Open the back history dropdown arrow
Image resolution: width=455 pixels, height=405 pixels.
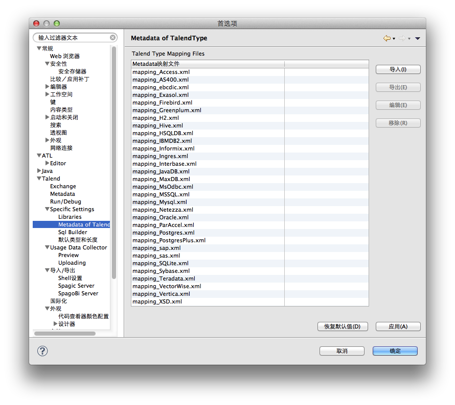[x=394, y=39]
